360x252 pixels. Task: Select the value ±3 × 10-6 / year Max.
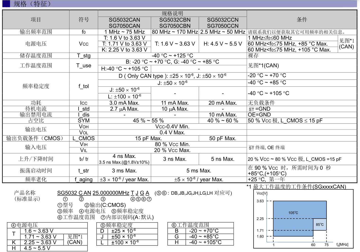pos(124,179)
